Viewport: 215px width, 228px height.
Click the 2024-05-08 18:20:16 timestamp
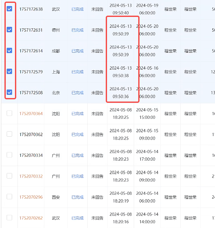pos(121,218)
